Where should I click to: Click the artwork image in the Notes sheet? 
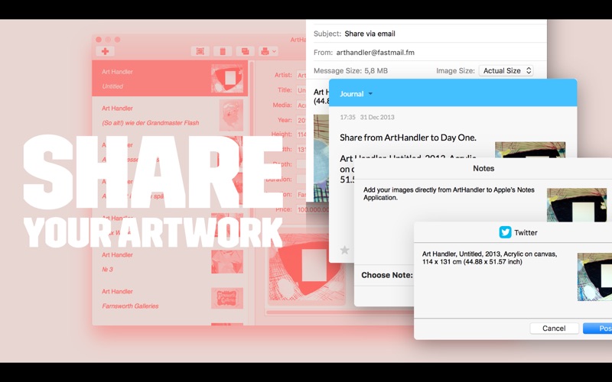[577, 206]
